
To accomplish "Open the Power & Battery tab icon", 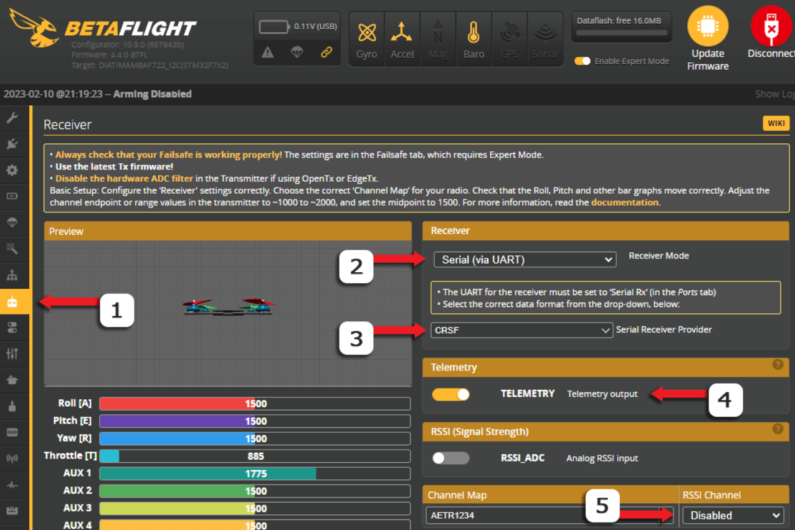I will click(x=12, y=196).
